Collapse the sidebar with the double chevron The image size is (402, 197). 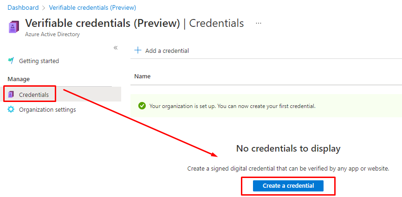point(116,48)
